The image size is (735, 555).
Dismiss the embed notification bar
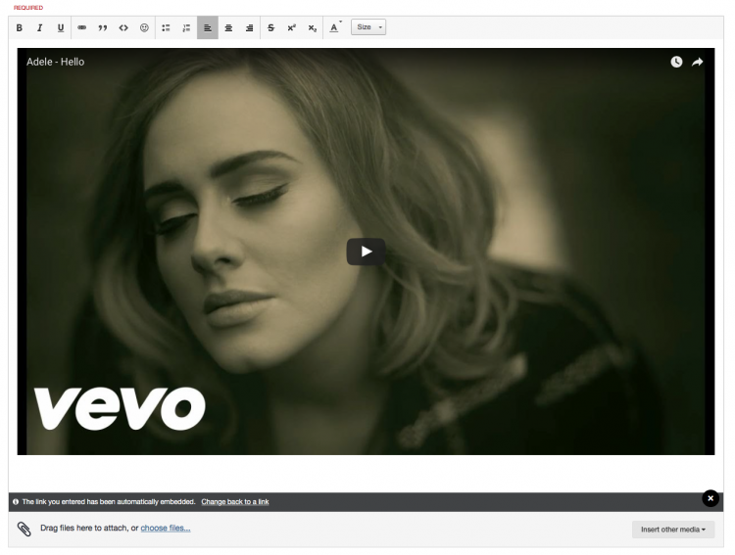pos(710,498)
